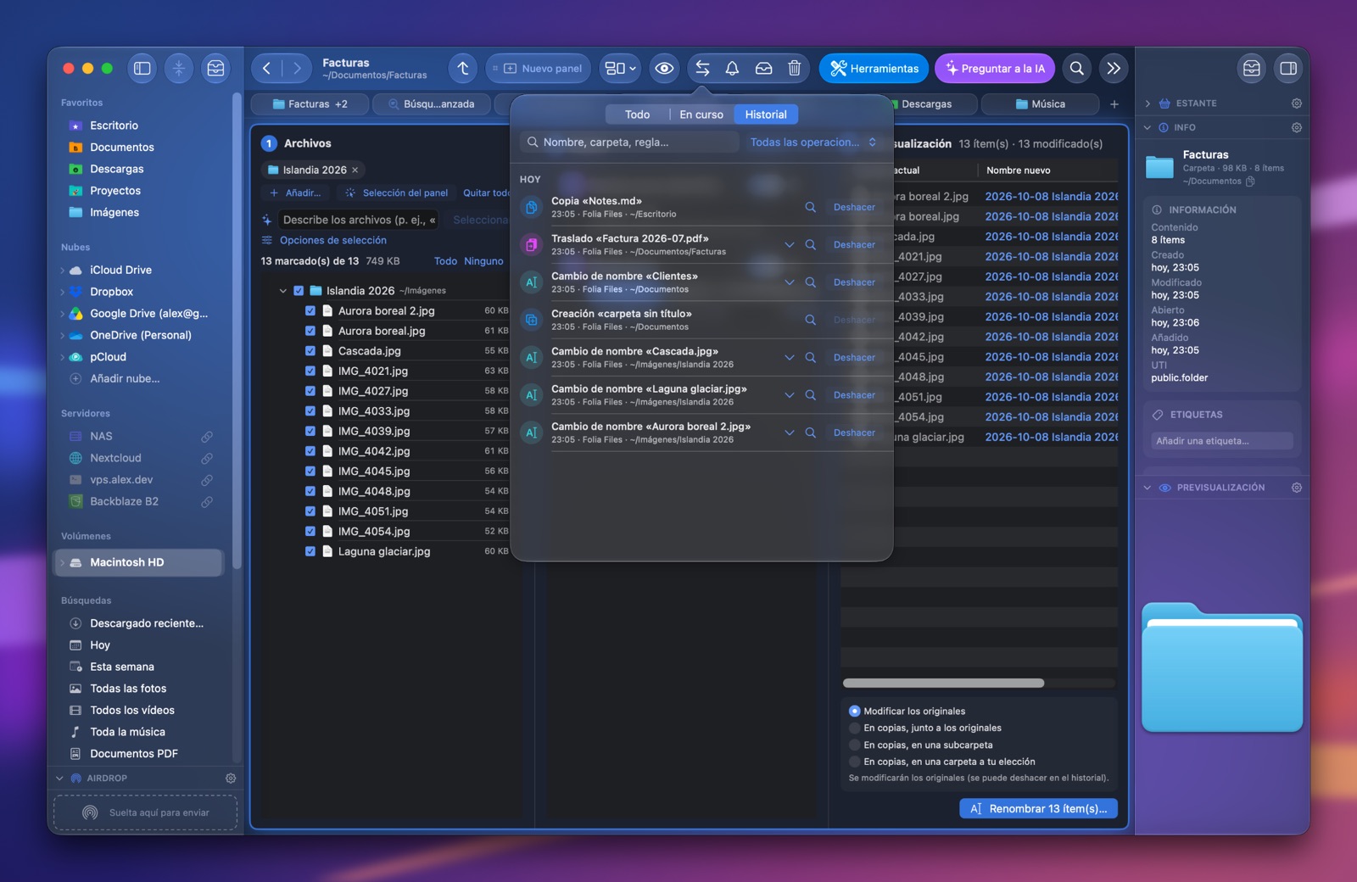Click the «Renombrar 13 ítem(s)...» button
This screenshot has height=882, width=1357.
pos(1038,808)
